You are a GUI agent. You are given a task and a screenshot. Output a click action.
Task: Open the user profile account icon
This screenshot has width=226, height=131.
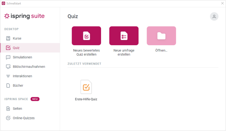[214, 16]
